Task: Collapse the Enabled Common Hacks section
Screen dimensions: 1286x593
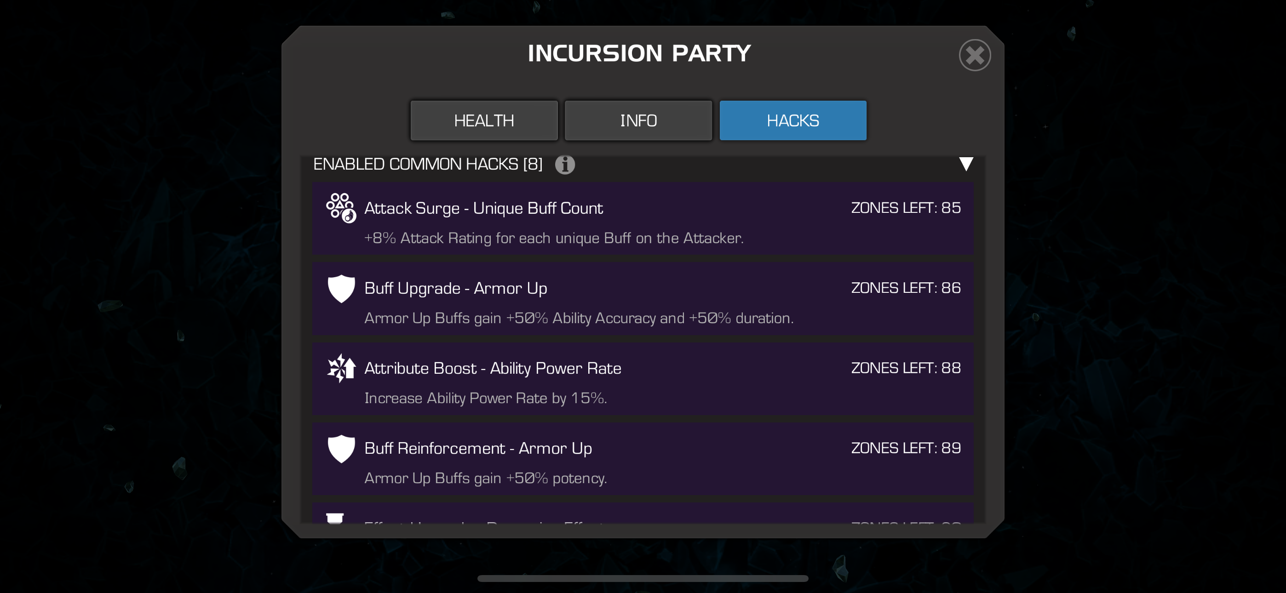Action: coord(966,164)
